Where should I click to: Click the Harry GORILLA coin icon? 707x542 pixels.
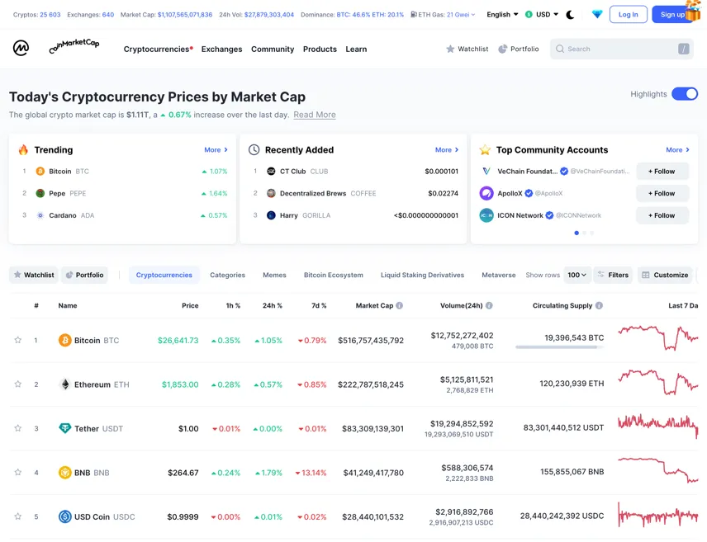click(x=271, y=215)
